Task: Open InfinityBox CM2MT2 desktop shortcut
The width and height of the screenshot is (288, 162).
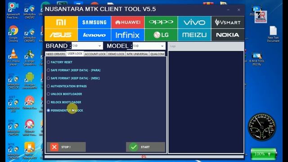Action: tap(30, 36)
